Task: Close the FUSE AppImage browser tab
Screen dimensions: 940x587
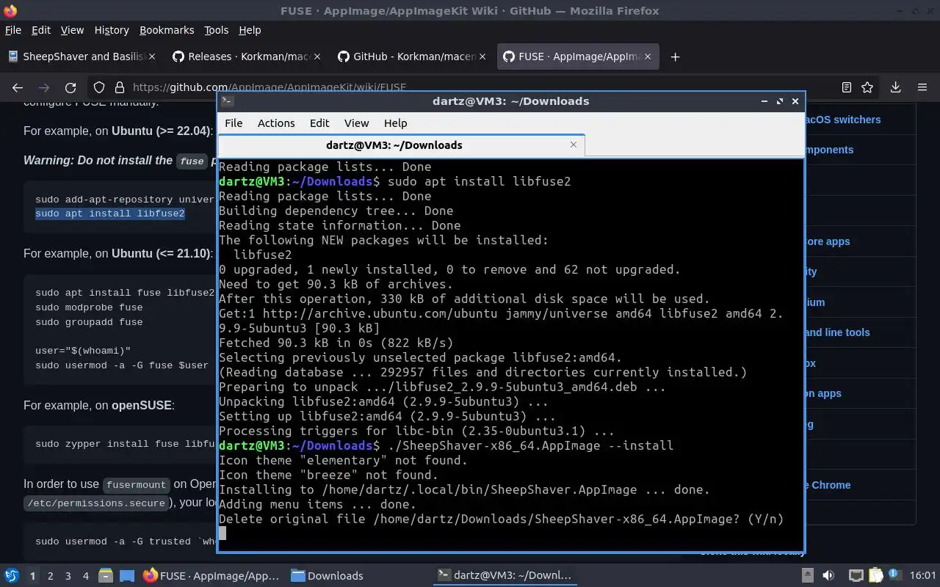Action: coord(647,56)
